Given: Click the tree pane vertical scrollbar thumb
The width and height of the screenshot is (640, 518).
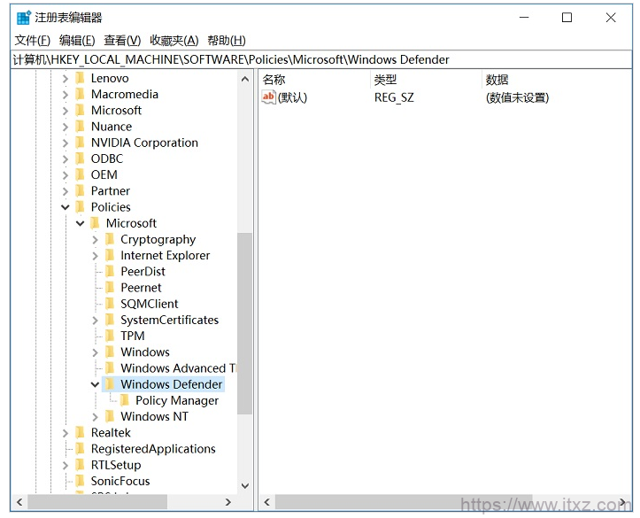Looking at the screenshot, I should [x=245, y=323].
